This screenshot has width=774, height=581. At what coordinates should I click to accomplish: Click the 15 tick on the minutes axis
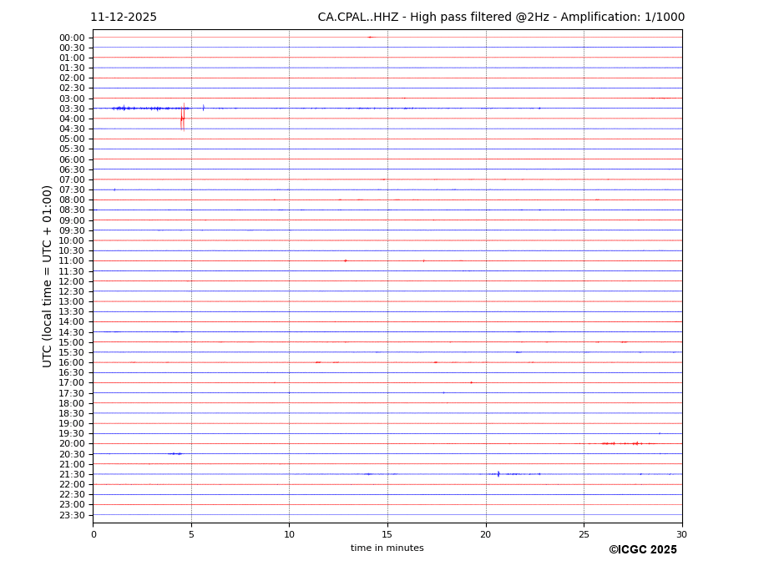pos(387,534)
